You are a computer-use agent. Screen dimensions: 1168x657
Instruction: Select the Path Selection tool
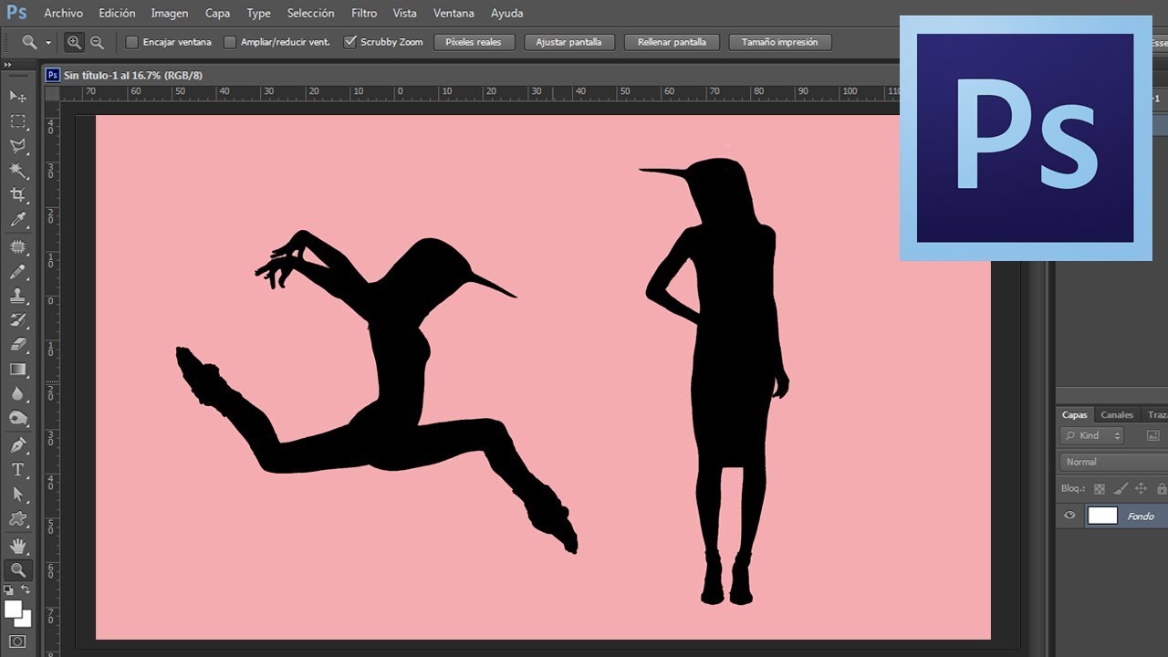click(x=17, y=494)
